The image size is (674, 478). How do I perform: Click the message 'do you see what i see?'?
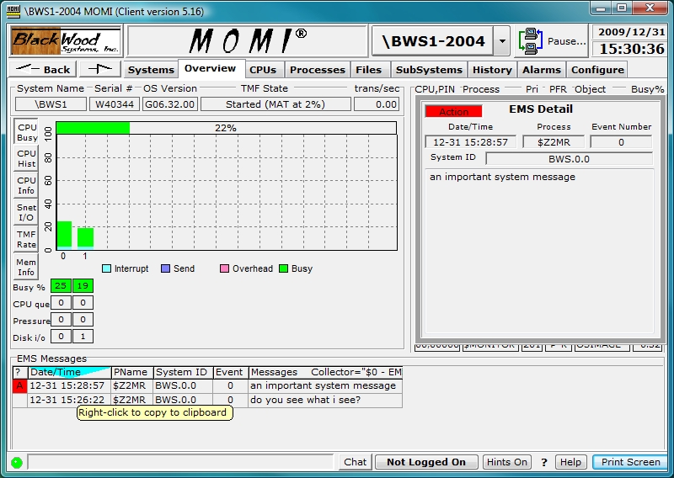pyautogui.click(x=305, y=400)
